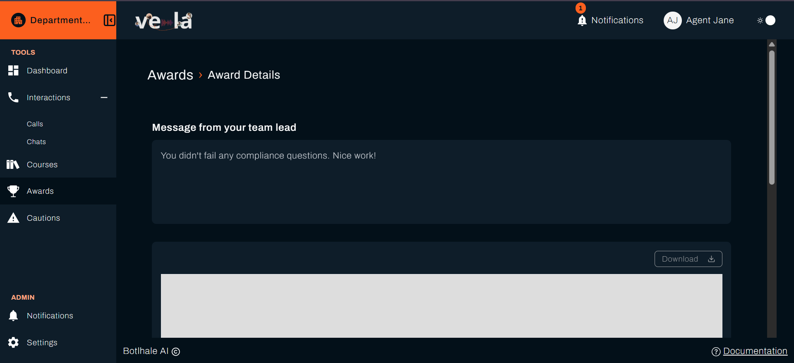
Task: Click the page vertical scrollbar thumb
Action: [x=772, y=117]
